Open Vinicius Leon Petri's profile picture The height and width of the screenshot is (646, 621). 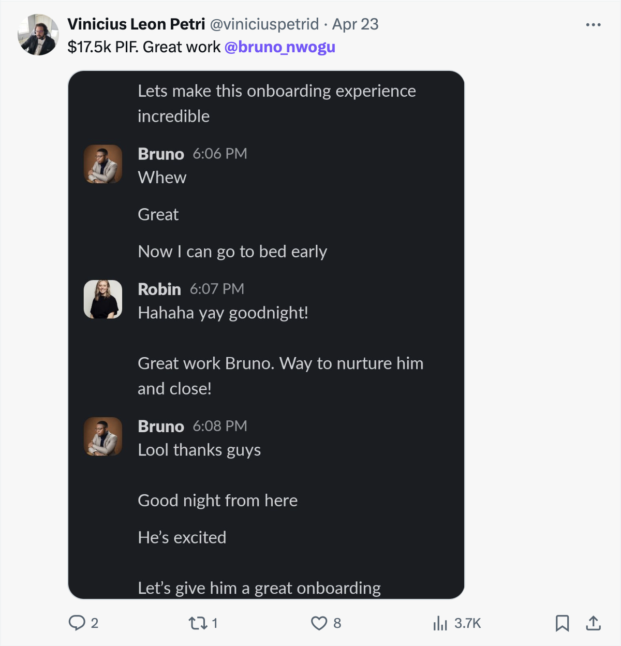[38, 35]
